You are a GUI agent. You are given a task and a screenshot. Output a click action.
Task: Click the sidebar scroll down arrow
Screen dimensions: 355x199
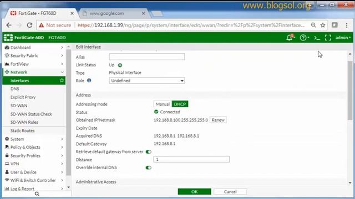[69, 187]
